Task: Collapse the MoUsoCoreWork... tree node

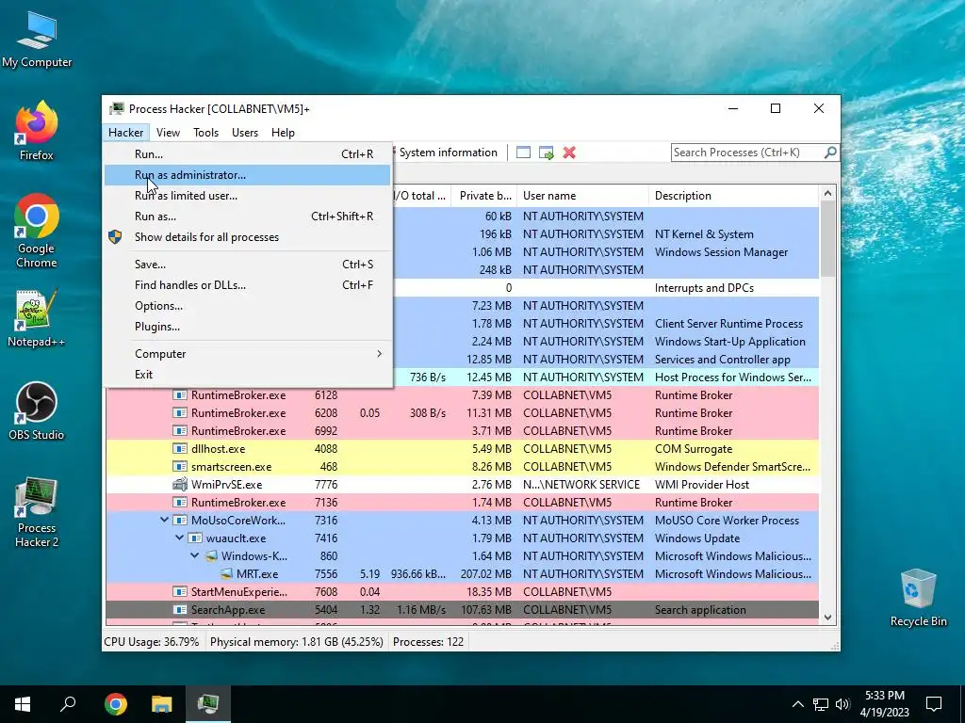Action: [x=164, y=520]
